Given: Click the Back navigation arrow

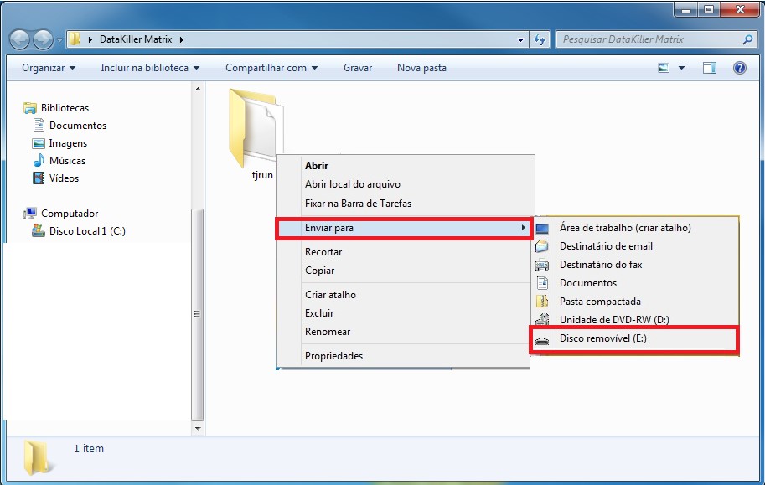Looking at the screenshot, I should click(19, 39).
